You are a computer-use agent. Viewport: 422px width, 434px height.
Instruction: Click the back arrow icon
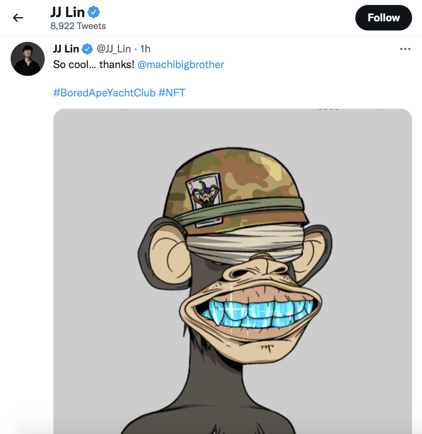point(18,18)
